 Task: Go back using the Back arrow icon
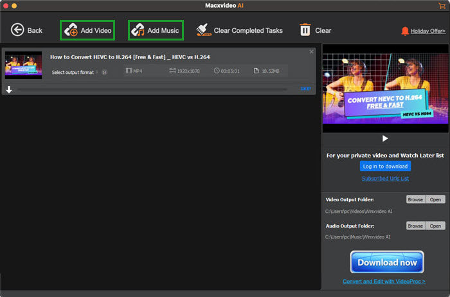[17, 30]
